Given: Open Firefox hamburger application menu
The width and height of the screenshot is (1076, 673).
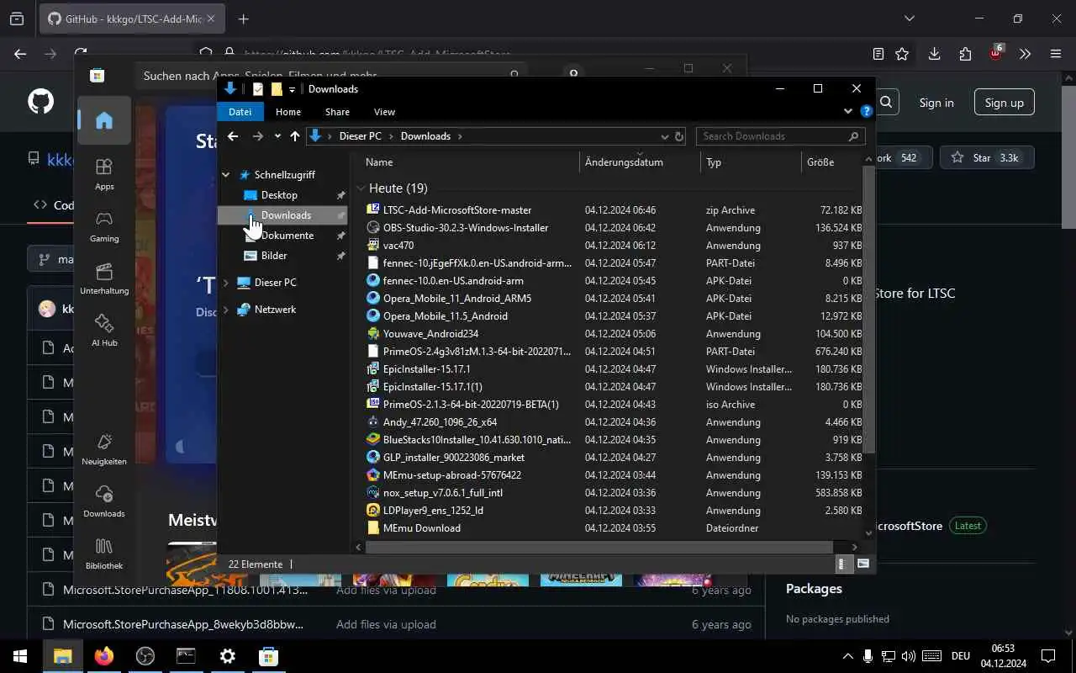Looking at the screenshot, I should point(1056,54).
